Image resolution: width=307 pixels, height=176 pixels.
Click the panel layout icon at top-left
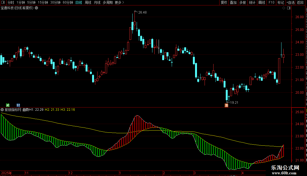pyautogui.click(x=3, y=2)
